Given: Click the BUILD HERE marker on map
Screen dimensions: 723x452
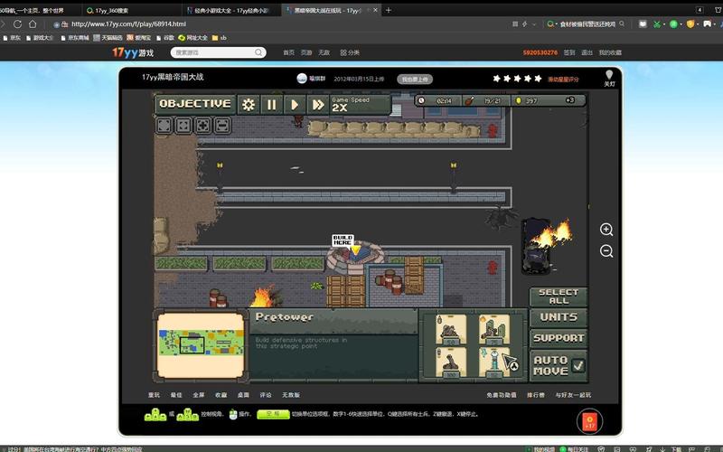Looking at the screenshot, I should 343,240.
